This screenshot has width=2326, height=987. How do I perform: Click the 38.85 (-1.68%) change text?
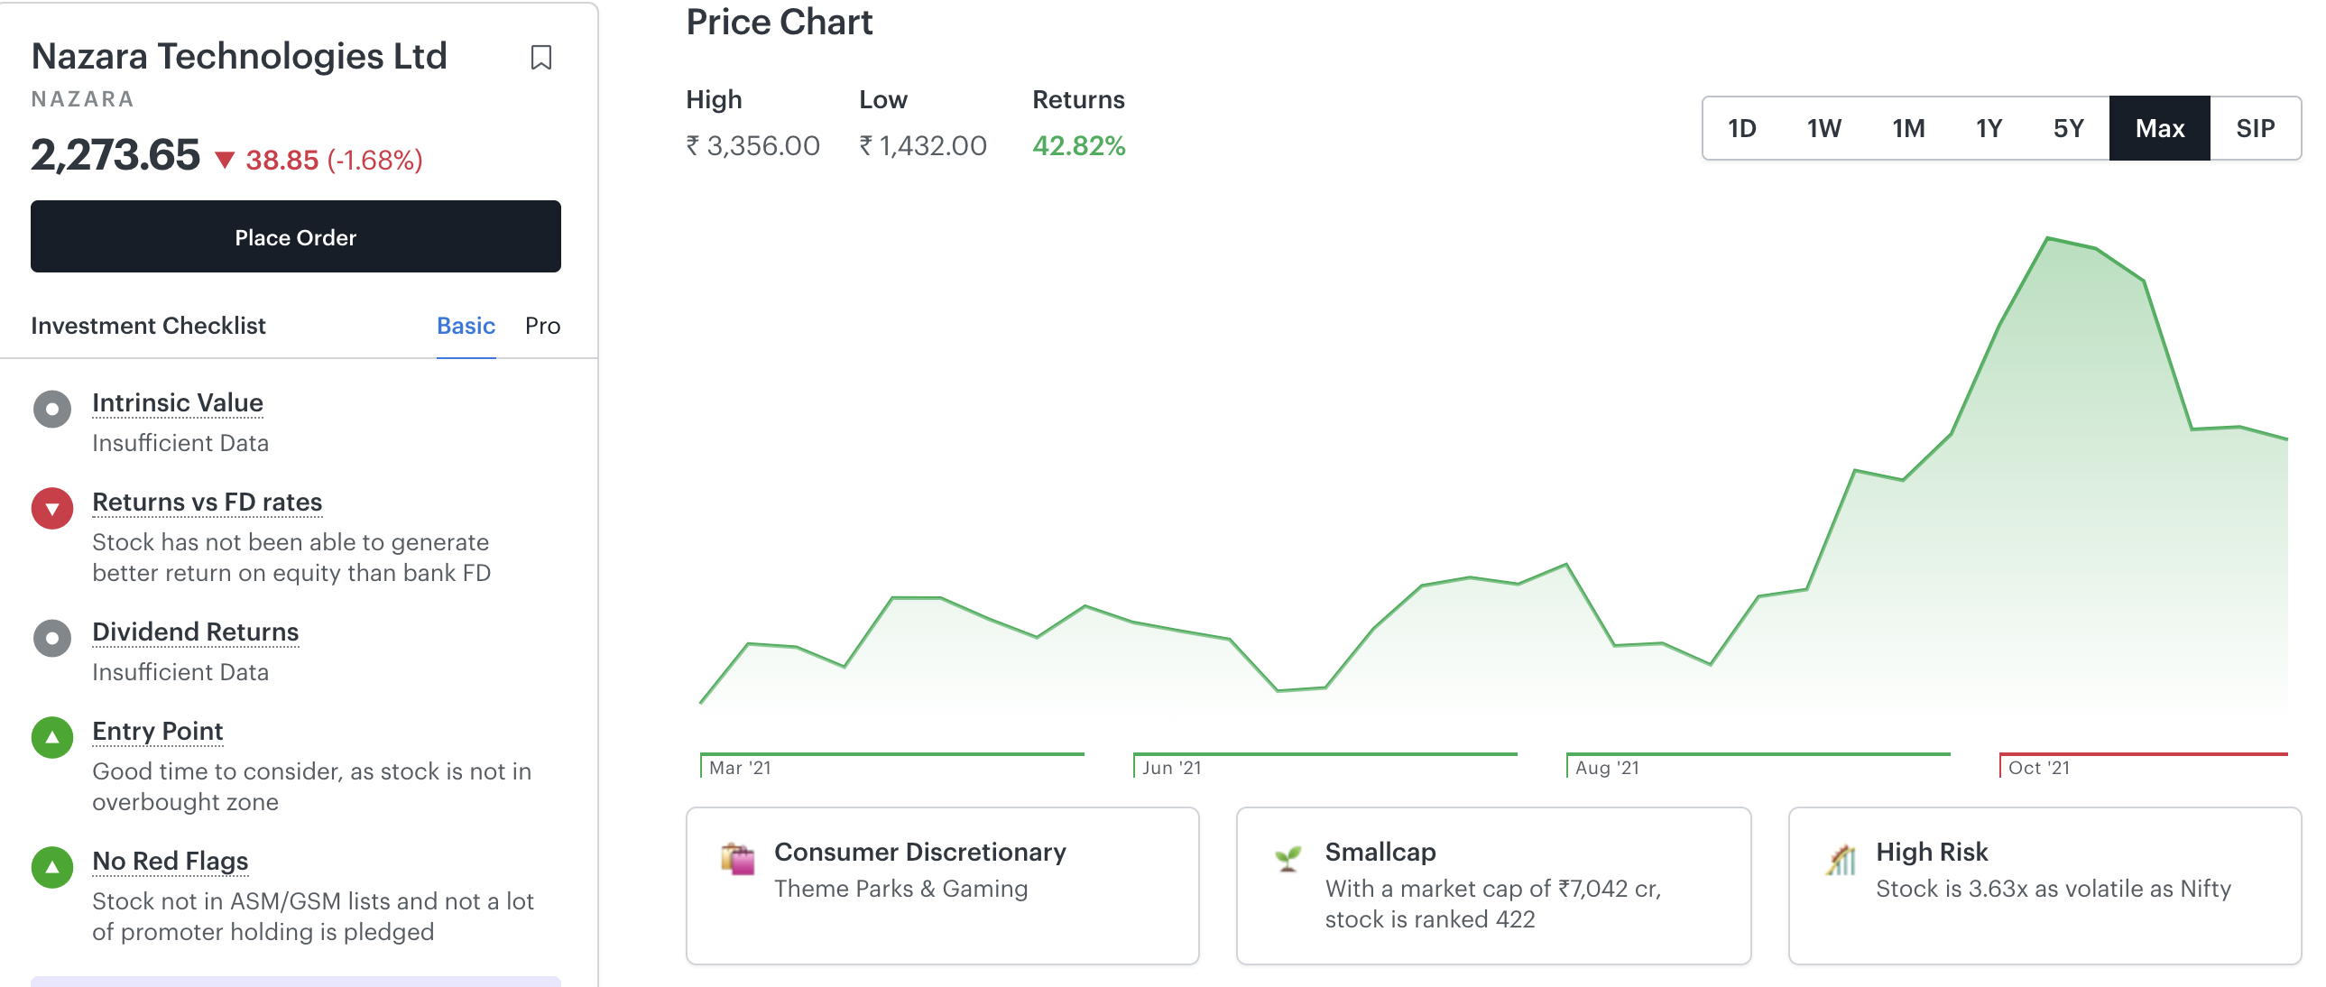pos(334,161)
